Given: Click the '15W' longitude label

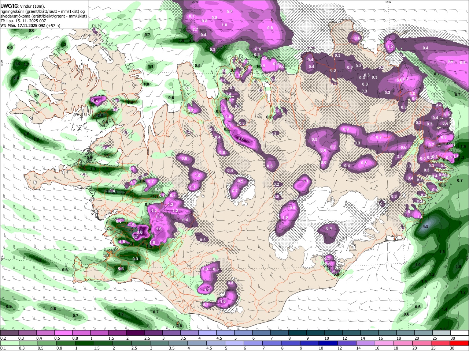Looking at the screenshot, I should (388, 2).
